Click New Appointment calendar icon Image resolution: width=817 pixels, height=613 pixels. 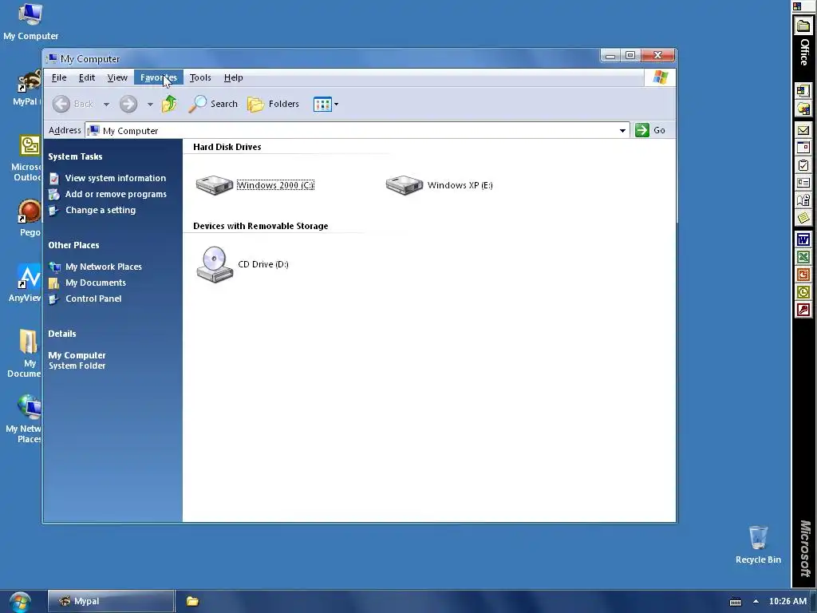803,148
